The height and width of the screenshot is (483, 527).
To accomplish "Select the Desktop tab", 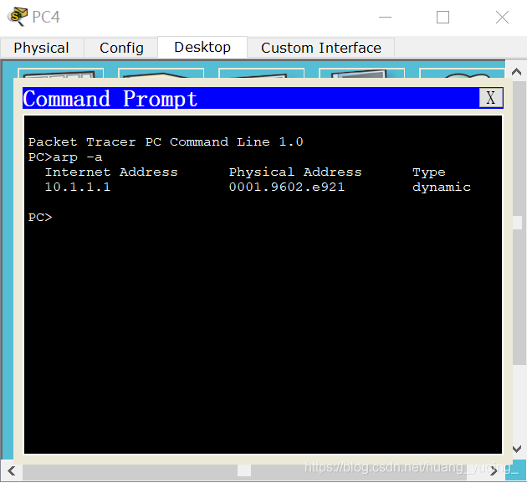I will [202, 47].
